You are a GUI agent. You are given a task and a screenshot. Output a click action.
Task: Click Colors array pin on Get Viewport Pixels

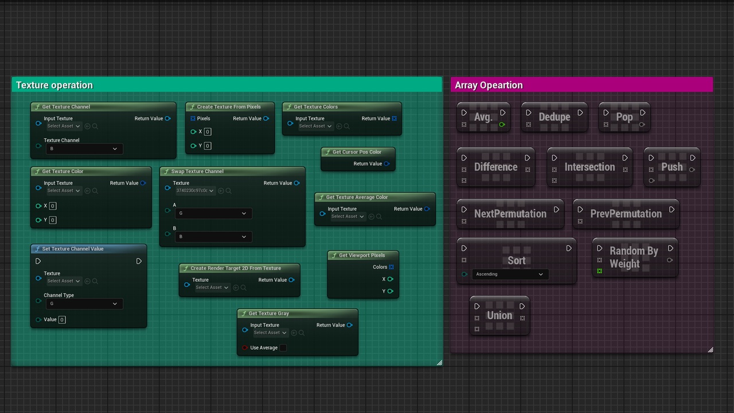(392, 267)
